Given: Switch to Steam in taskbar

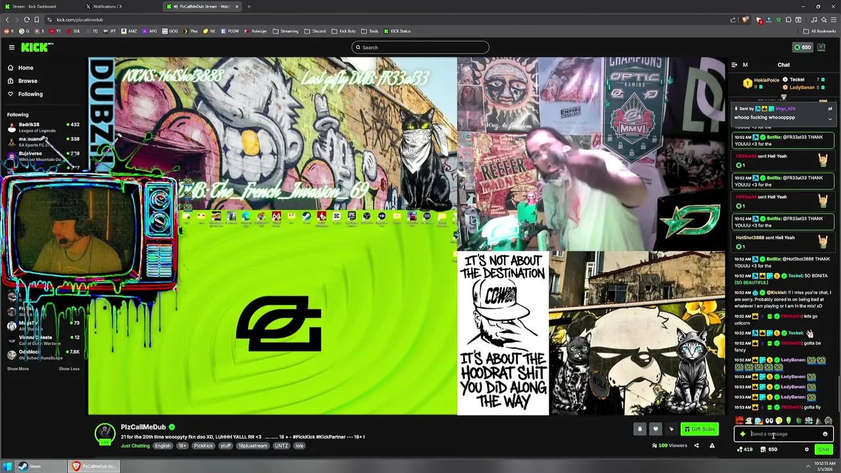Looking at the screenshot, I should pyautogui.click(x=41, y=466).
